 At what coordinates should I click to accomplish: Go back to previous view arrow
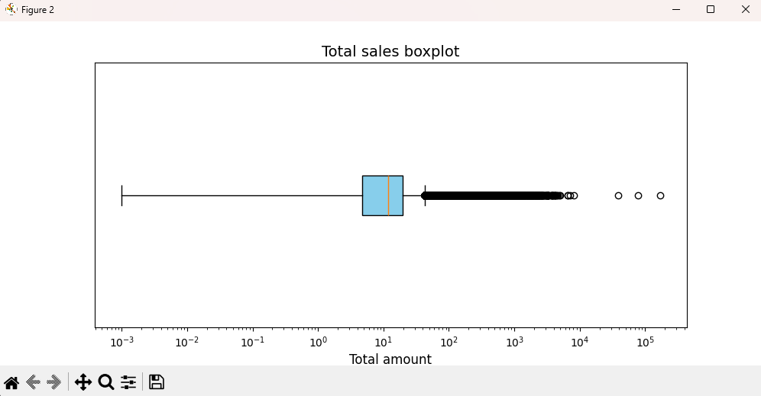(x=33, y=382)
